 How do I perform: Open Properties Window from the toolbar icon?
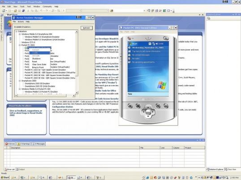152,11
